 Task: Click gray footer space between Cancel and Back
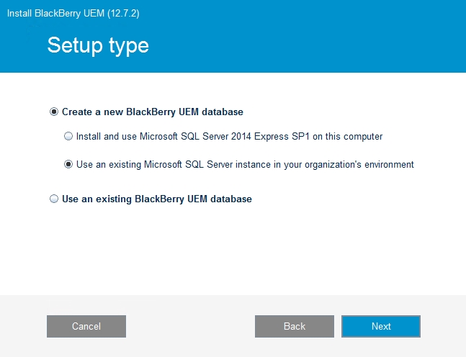[x=191, y=326]
